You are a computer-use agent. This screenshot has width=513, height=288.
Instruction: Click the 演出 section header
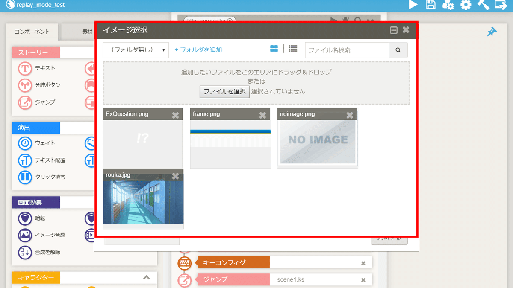pyautogui.click(x=36, y=128)
